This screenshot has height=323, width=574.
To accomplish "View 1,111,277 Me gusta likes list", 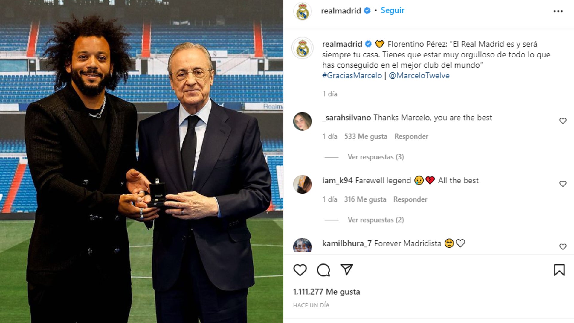I will pos(326,292).
